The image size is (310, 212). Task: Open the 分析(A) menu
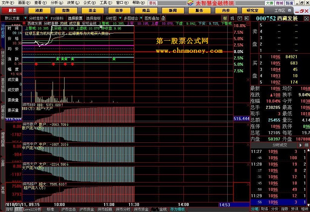[x=57, y=3]
